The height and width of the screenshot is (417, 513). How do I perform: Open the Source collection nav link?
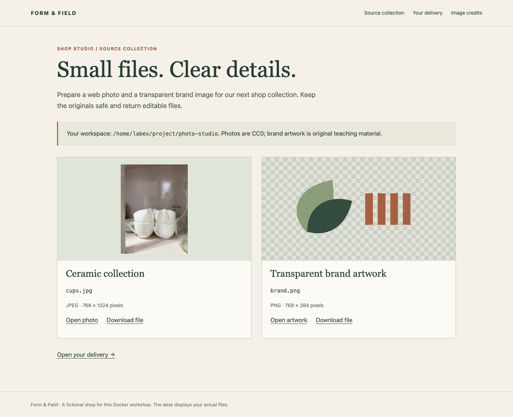click(384, 13)
